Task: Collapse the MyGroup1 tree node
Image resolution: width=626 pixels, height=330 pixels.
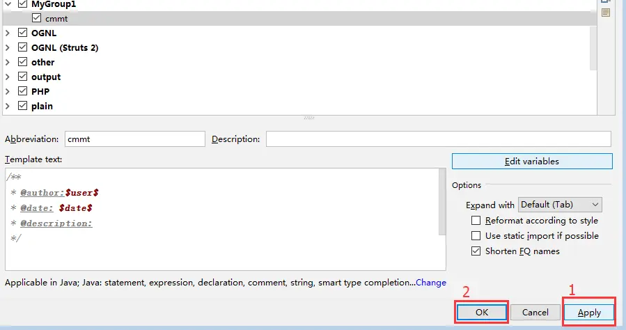Action: [x=8, y=3]
